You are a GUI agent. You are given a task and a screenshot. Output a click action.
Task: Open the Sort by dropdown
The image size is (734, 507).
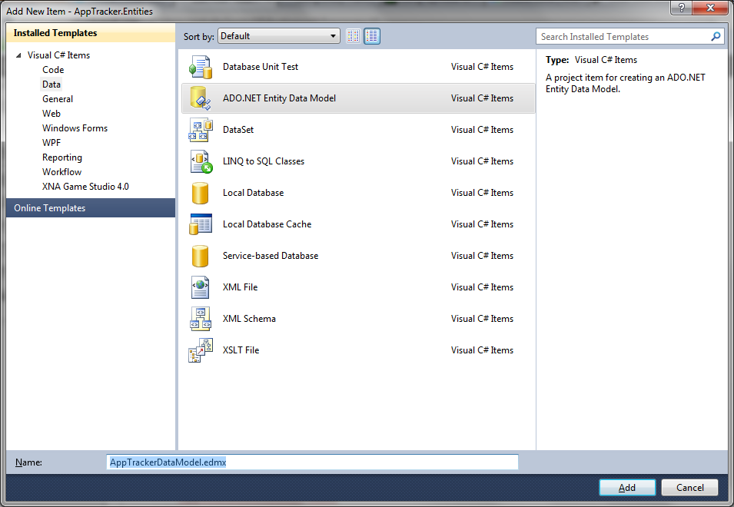click(x=278, y=36)
